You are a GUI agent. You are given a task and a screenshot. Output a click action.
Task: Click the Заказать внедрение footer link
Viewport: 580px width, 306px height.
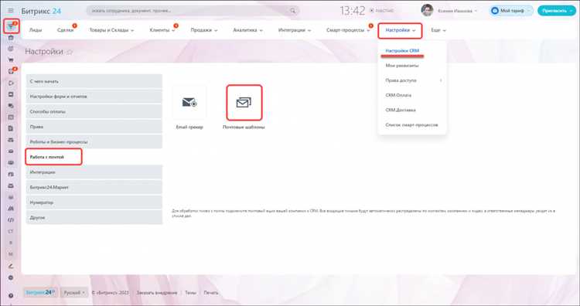click(156, 293)
